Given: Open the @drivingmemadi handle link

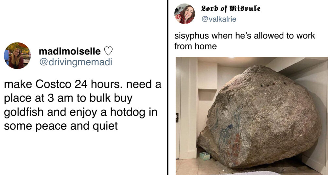Looking at the screenshot, I should (76, 62).
